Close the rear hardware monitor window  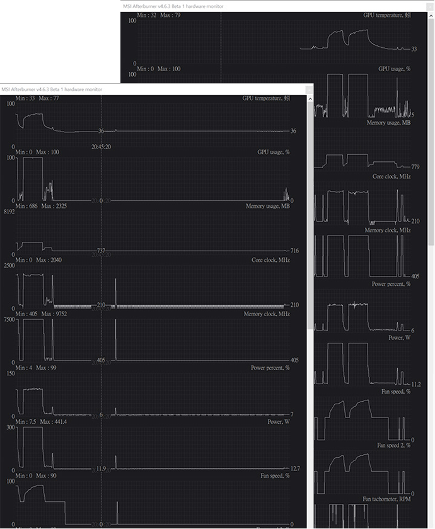pyautogui.click(x=429, y=6)
